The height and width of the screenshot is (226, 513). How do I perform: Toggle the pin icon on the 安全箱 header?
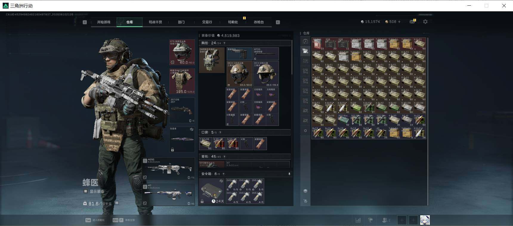pyautogui.click(x=289, y=174)
